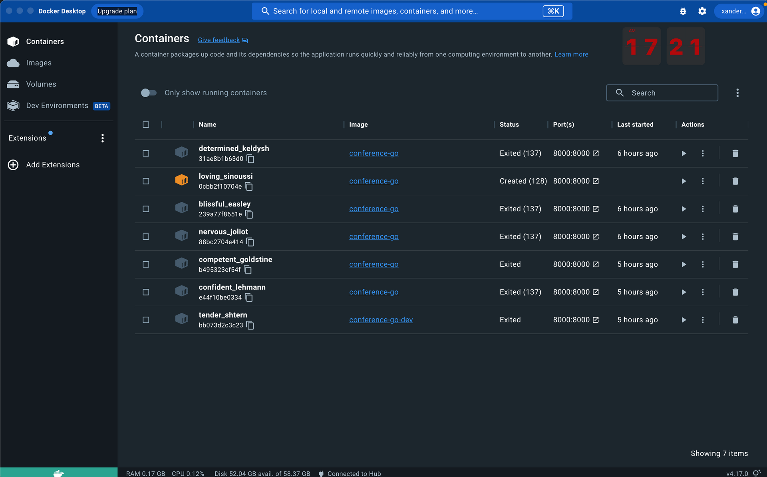Follow the Learn more link

click(571, 55)
